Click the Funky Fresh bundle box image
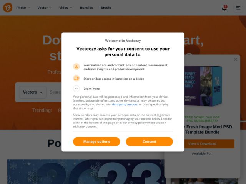 click(203, 86)
